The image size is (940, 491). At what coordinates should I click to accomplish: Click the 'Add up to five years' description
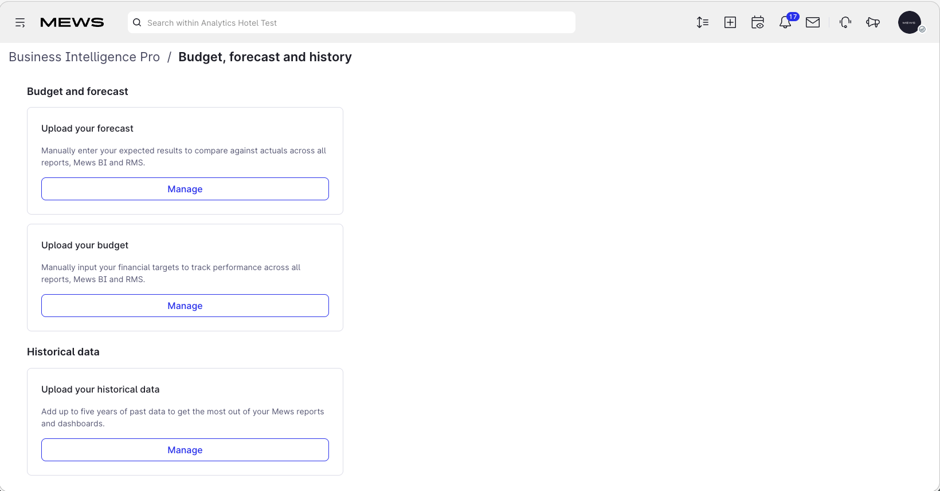point(183,418)
